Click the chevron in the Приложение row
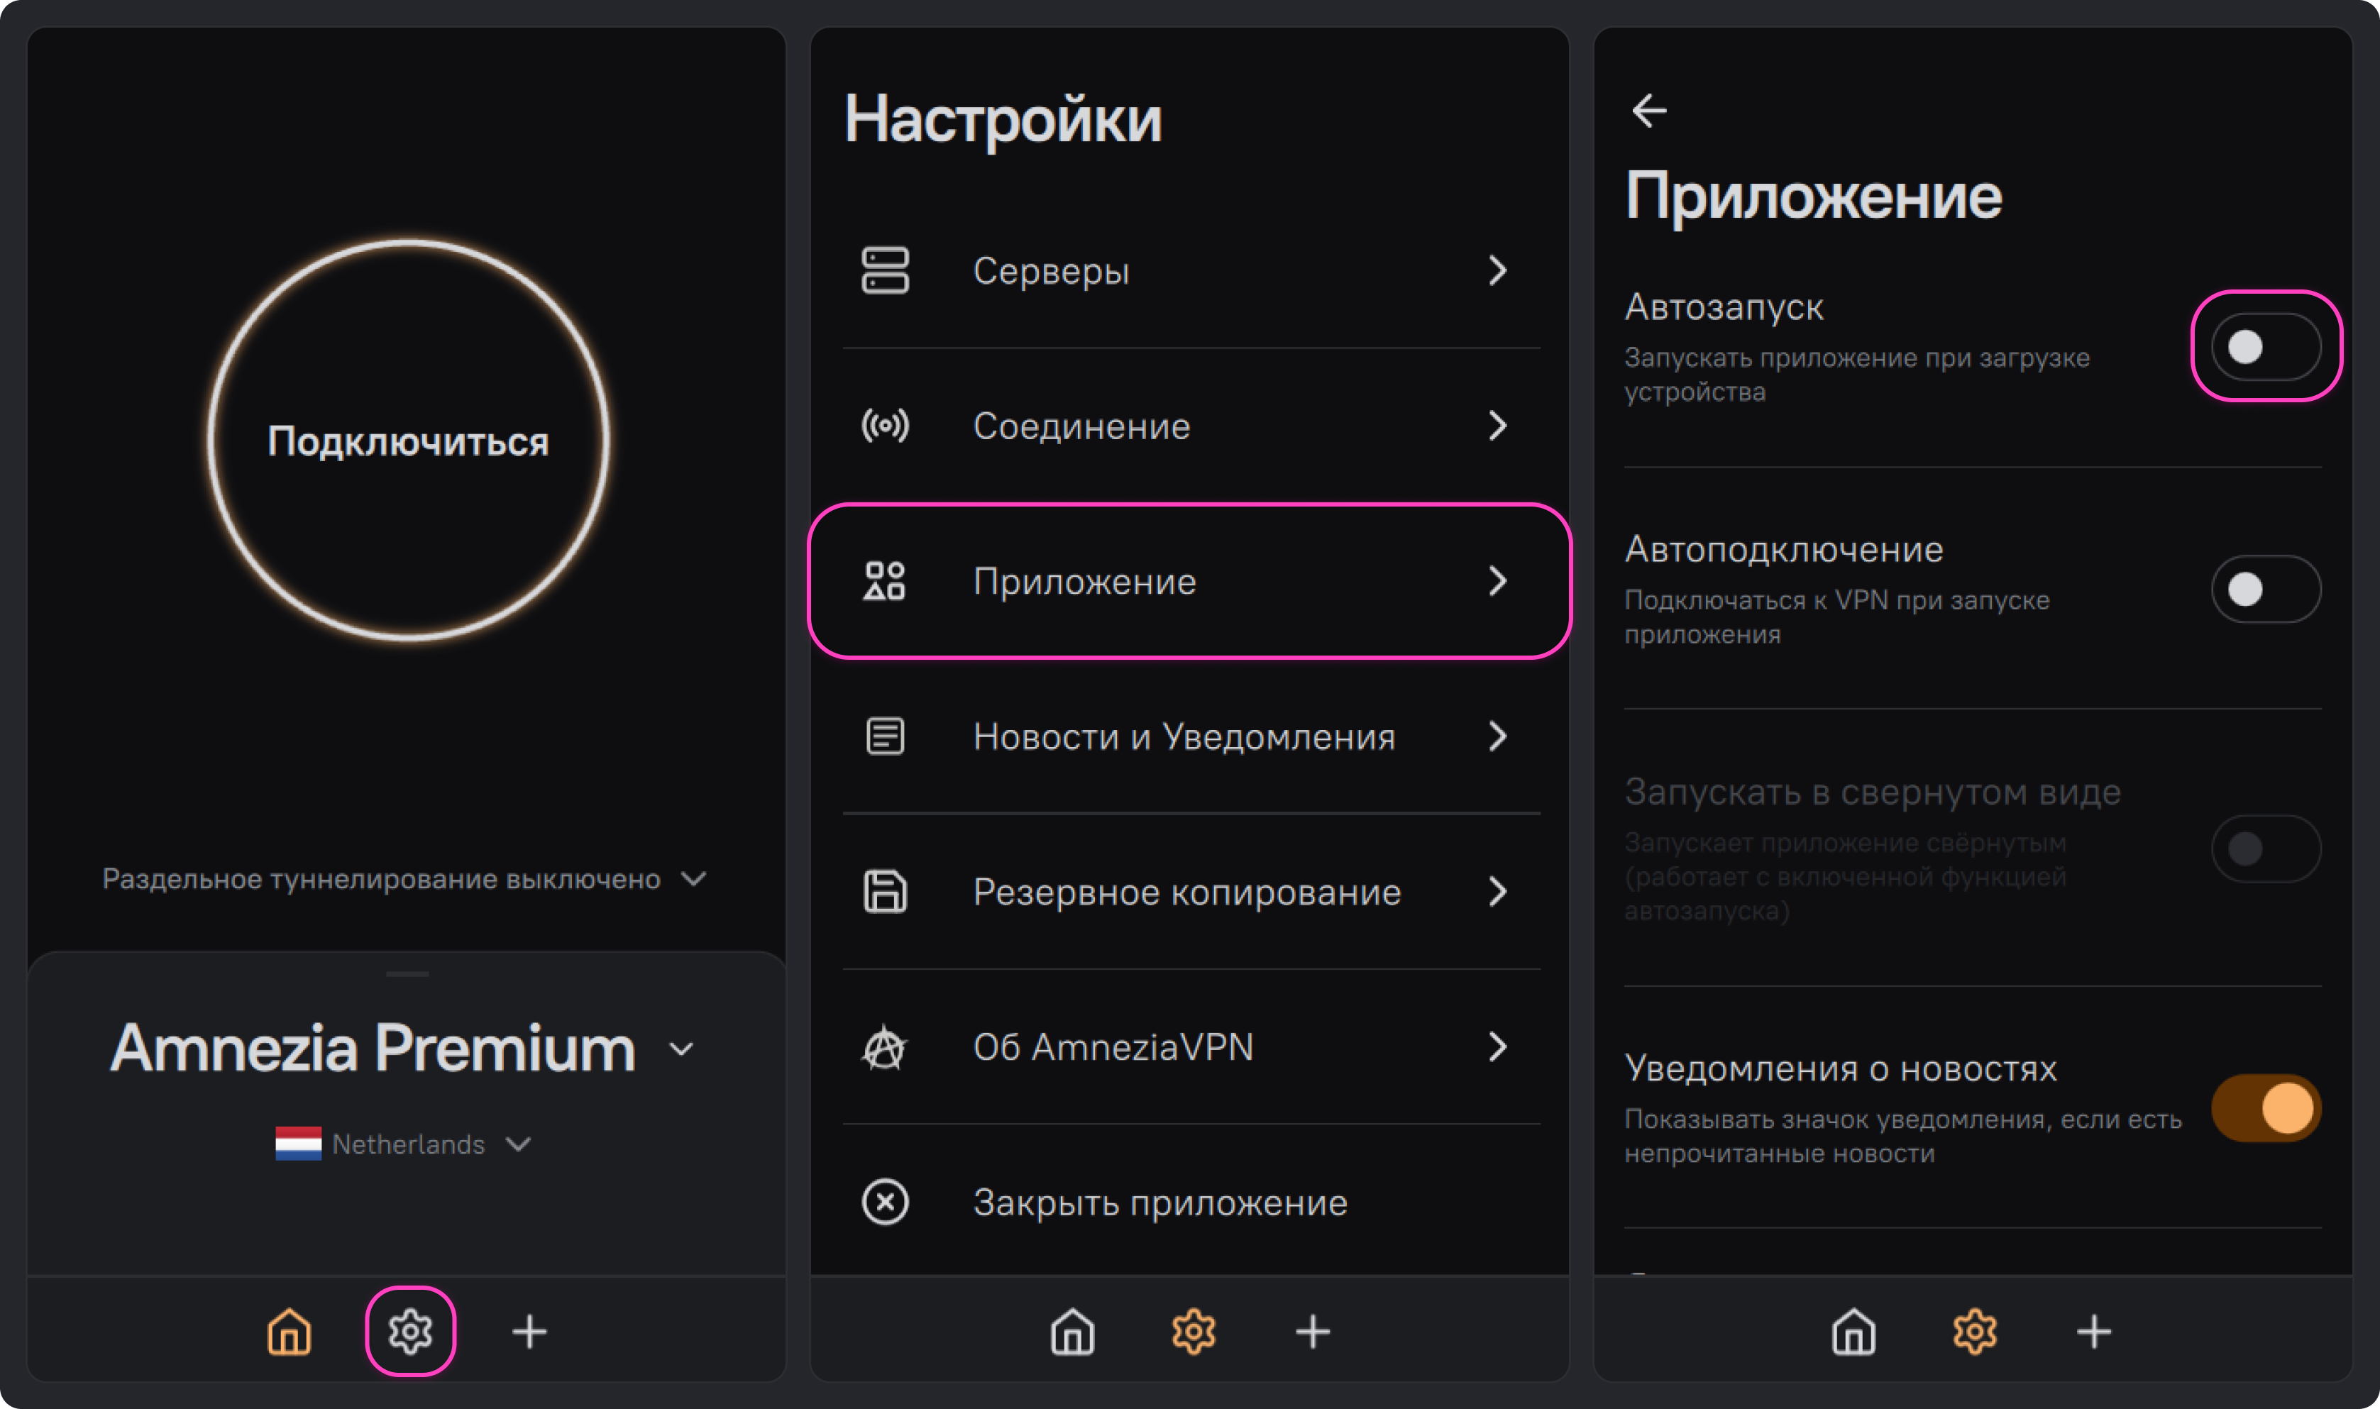2380x1409 pixels. pyautogui.click(x=1498, y=581)
